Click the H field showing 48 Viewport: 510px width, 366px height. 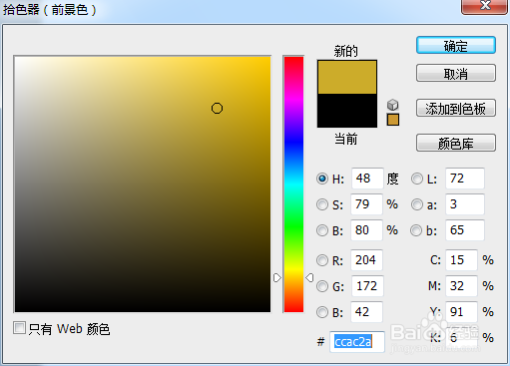click(367, 179)
